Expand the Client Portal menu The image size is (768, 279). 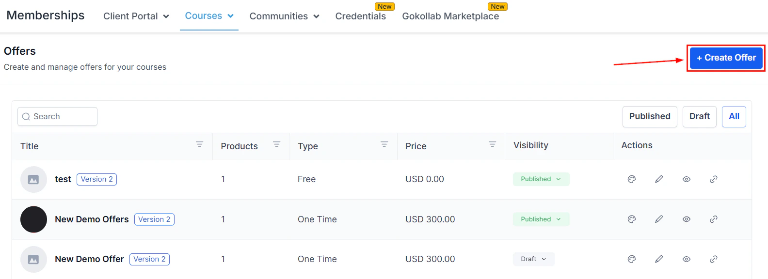pyautogui.click(x=136, y=16)
